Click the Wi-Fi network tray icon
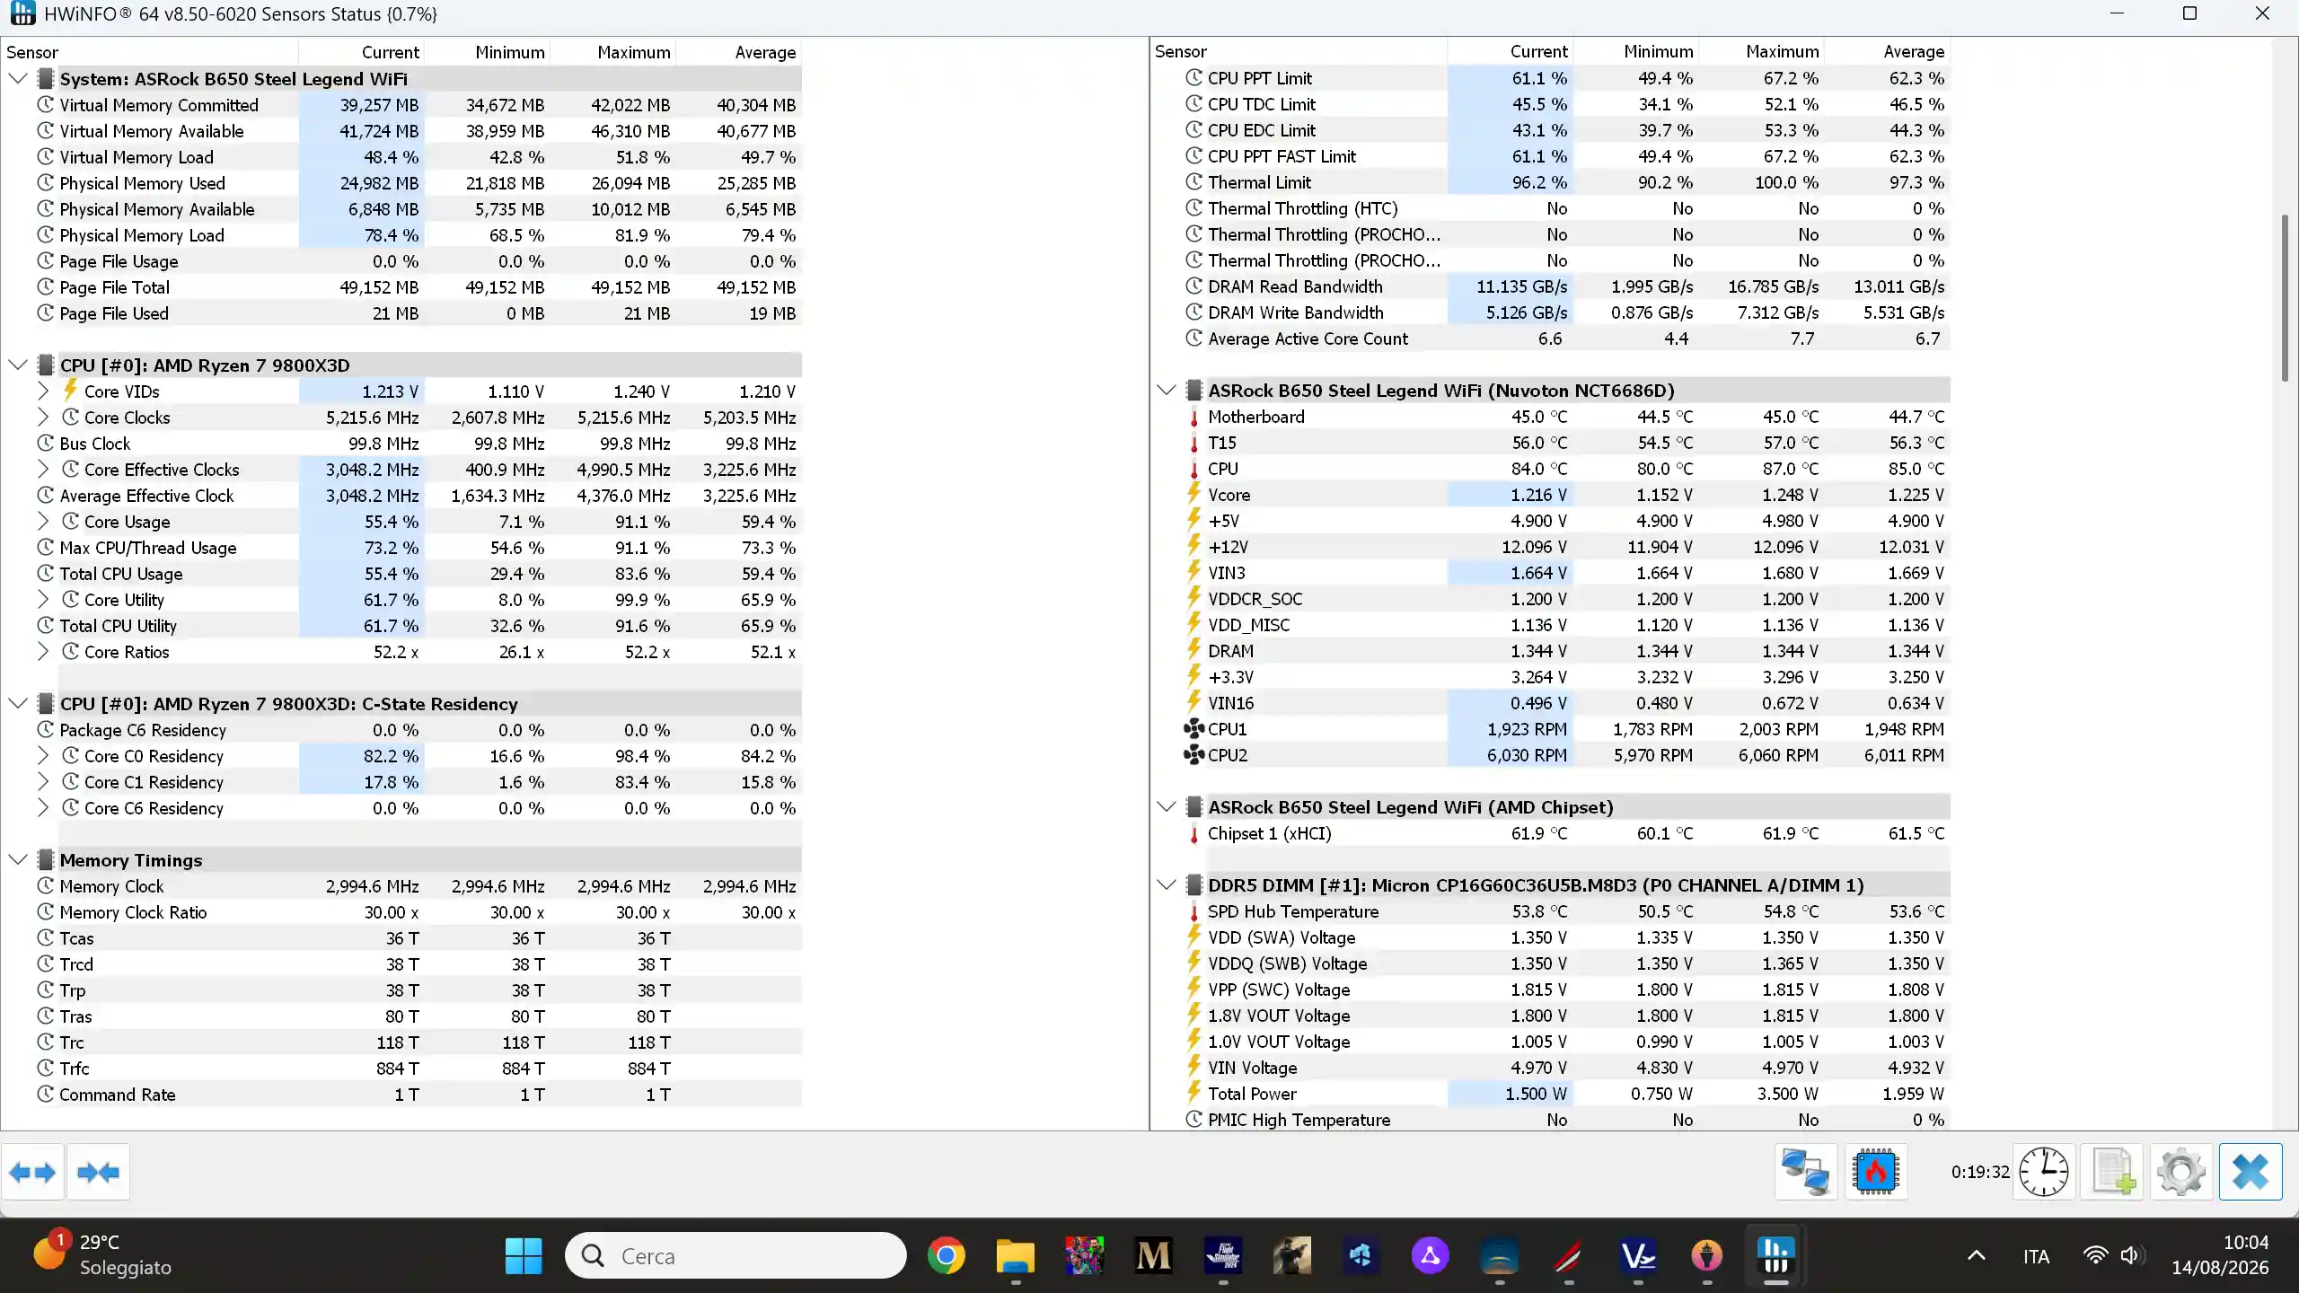Image resolution: width=2299 pixels, height=1293 pixels. point(2095,1255)
